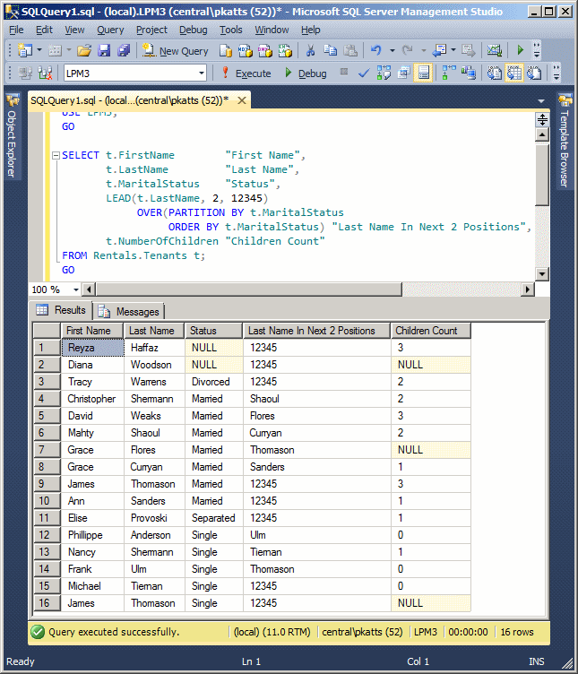
Task: Toggle Include Actual Execution Plan
Action: coord(449,73)
